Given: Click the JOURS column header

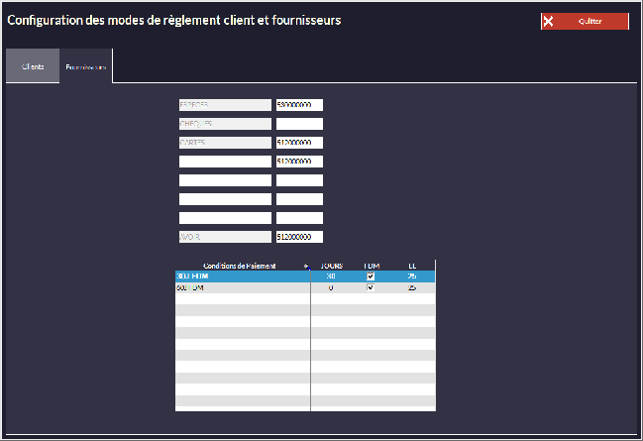Looking at the screenshot, I should [x=331, y=266].
